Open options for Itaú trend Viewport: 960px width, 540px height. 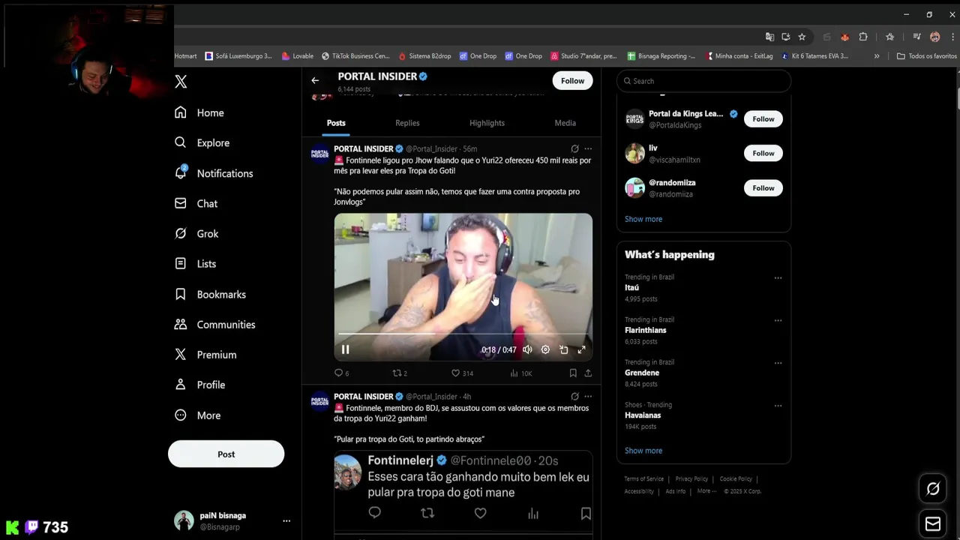(x=778, y=277)
